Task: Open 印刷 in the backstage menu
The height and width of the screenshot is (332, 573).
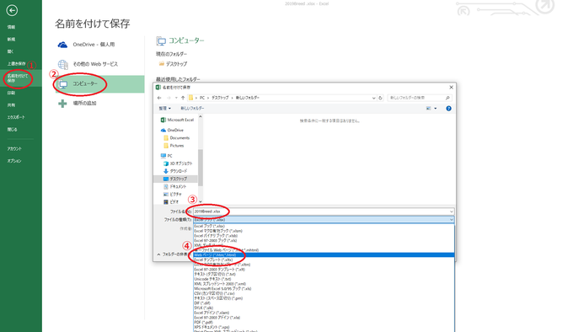Action: pyautogui.click(x=11, y=93)
